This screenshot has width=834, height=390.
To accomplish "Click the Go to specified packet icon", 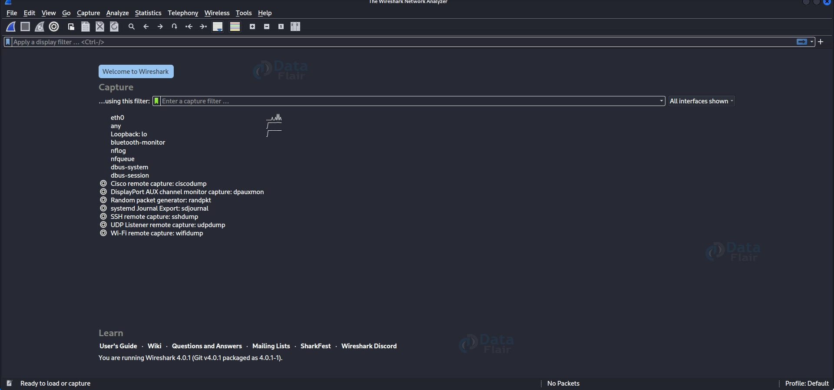I will pyautogui.click(x=175, y=27).
